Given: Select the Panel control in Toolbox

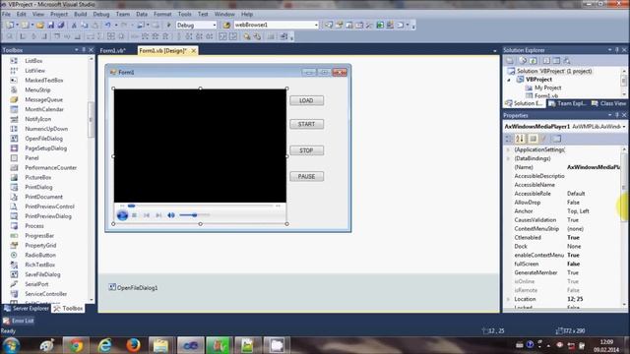Looking at the screenshot, I should click(31, 157).
